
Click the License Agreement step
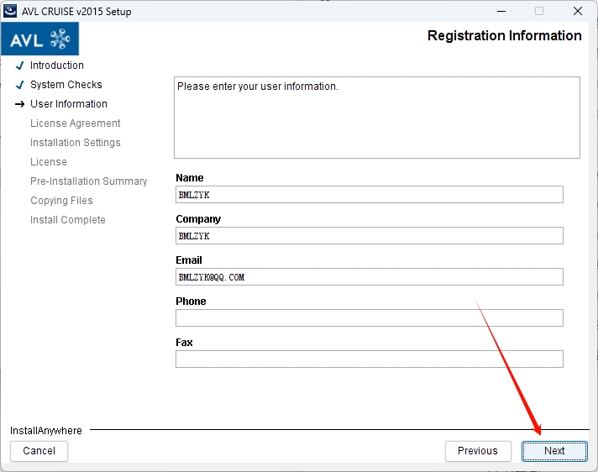pyautogui.click(x=76, y=123)
